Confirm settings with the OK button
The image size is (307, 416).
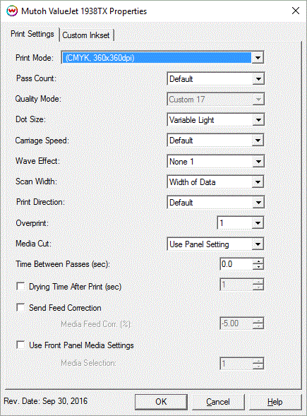tap(161, 402)
